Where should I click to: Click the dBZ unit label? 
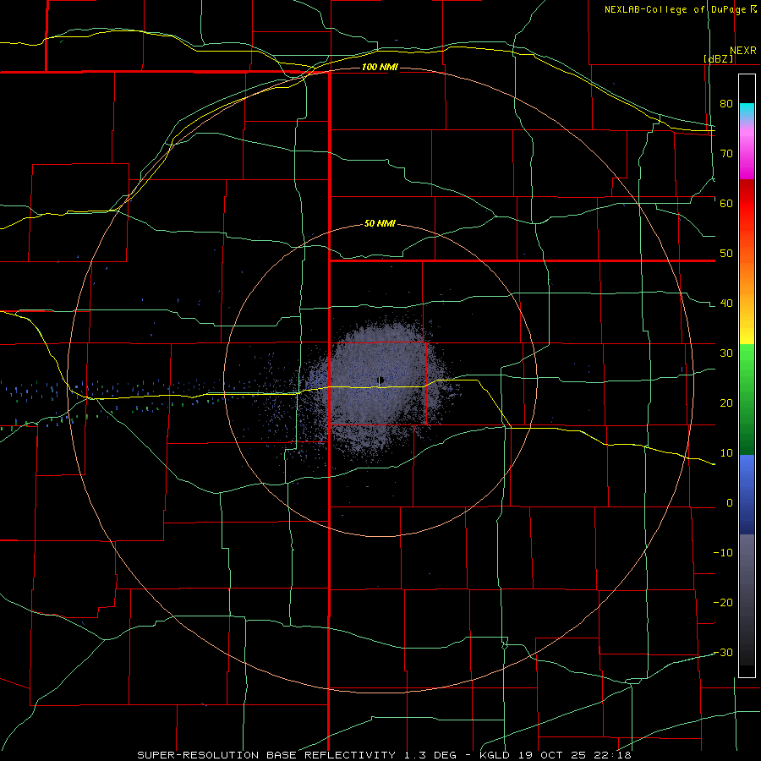click(x=718, y=58)
